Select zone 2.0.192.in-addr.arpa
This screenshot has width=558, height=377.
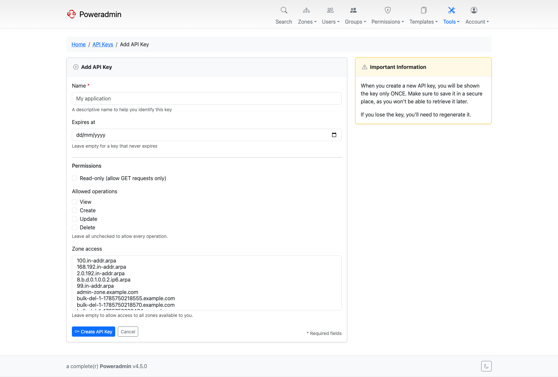pos(207,273)
